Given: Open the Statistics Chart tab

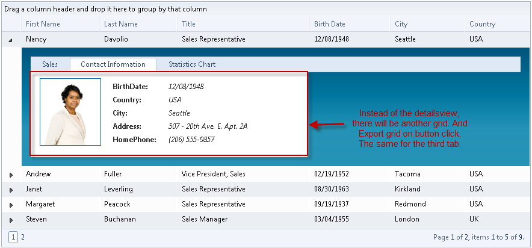Looking at the screenshot, I should click(192, 64).
